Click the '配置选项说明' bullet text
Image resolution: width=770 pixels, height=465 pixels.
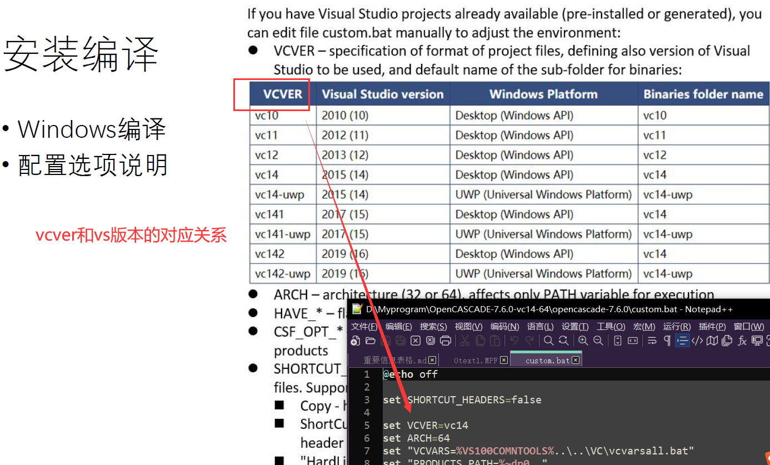(93, 165)
